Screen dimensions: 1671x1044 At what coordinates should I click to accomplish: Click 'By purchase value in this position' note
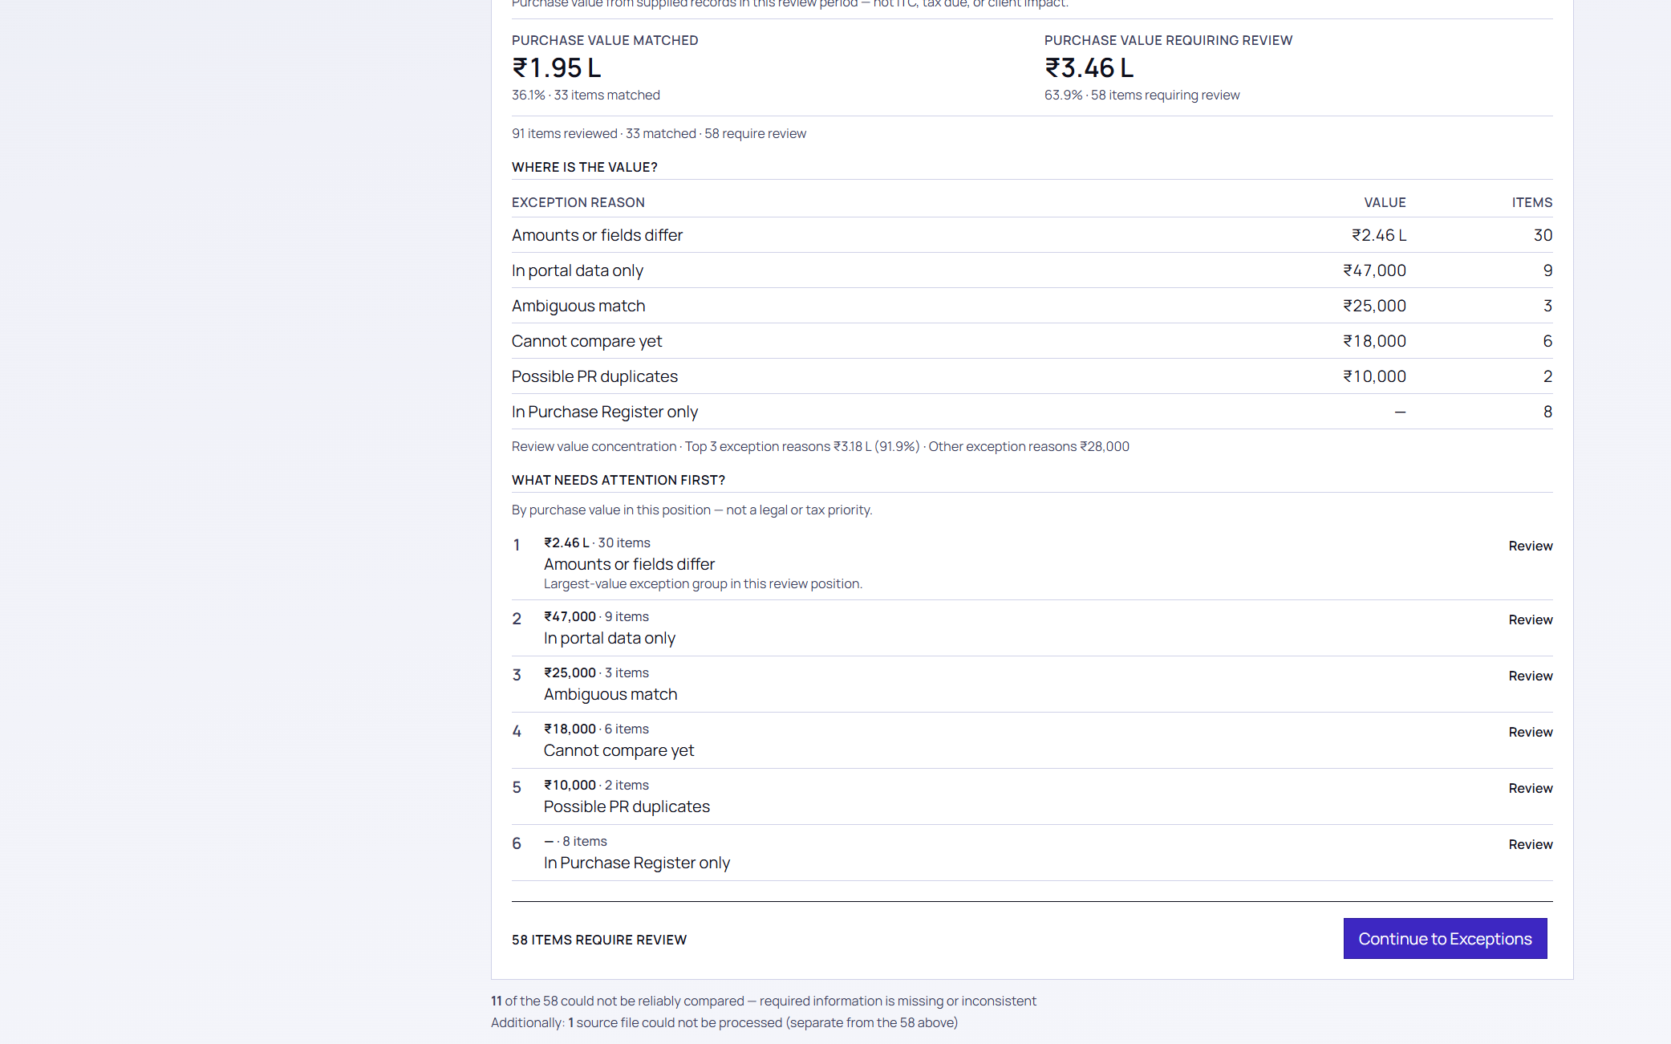click(x=692, y=510)
